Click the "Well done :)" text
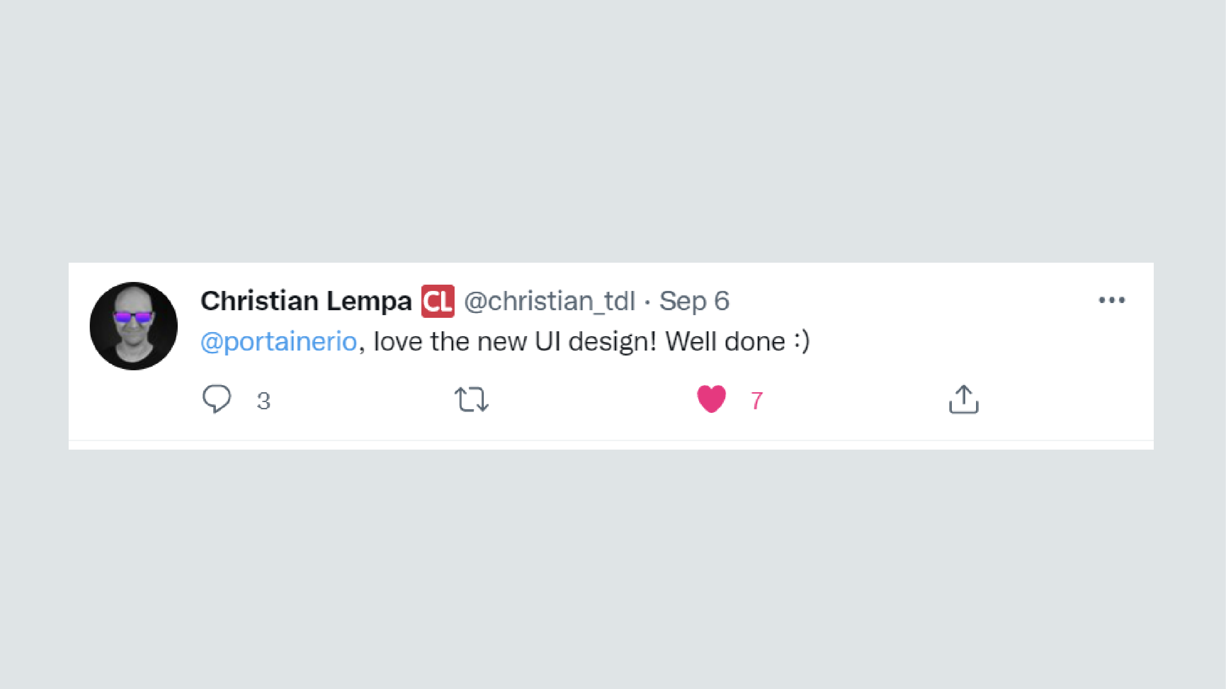This screenshot has height=689, width=1226. (737, 342)
